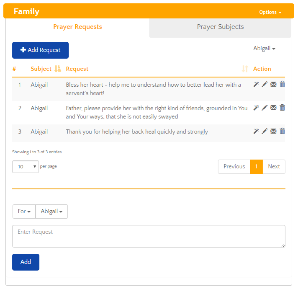Click Abigail subject cell in row 3
The width and height of the screenshot is (298, 289).
tap(39, 132)
